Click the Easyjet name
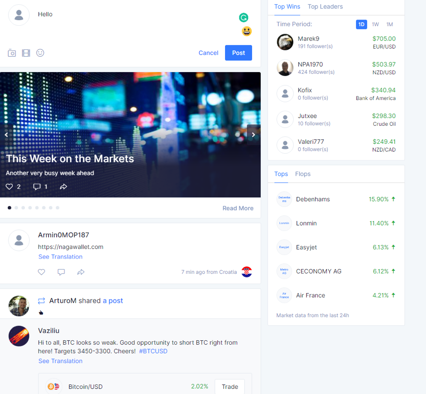This screenshot has height=394, width=426. (x=306, y=247)
